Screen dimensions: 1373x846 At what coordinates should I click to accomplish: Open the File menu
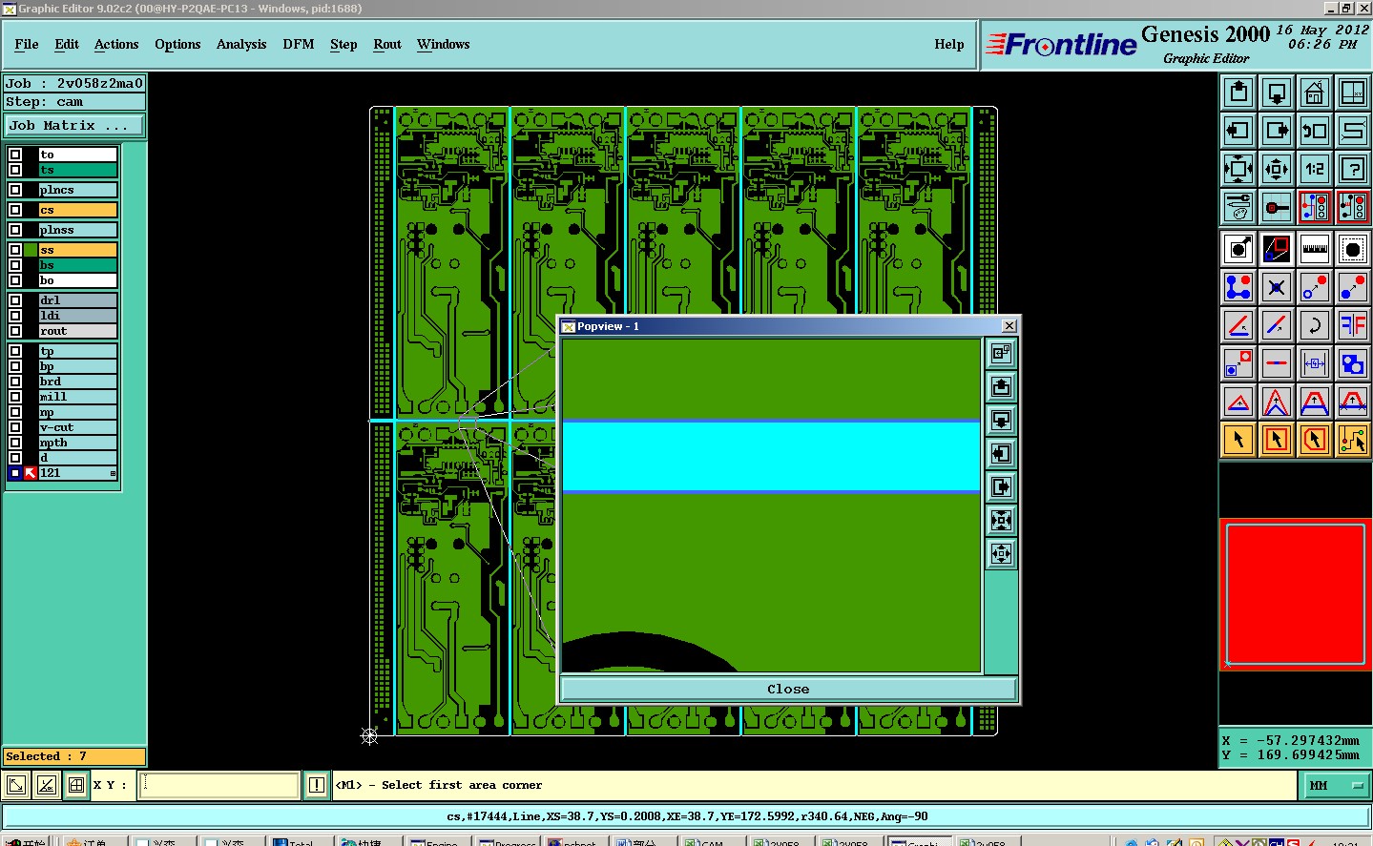click(27, 44)
